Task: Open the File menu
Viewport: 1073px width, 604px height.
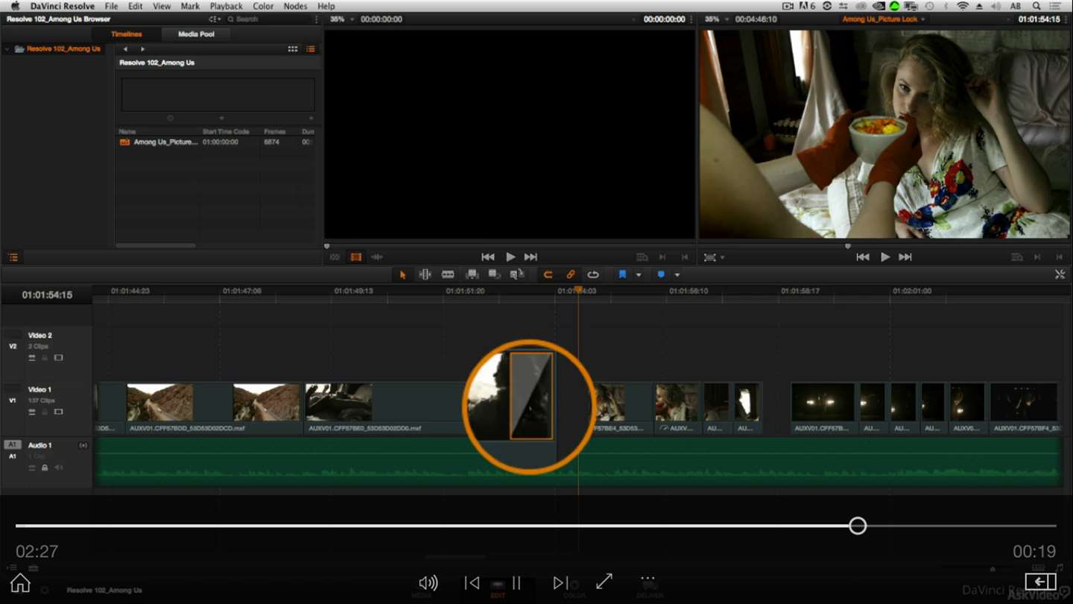Action: click(111, 6)
